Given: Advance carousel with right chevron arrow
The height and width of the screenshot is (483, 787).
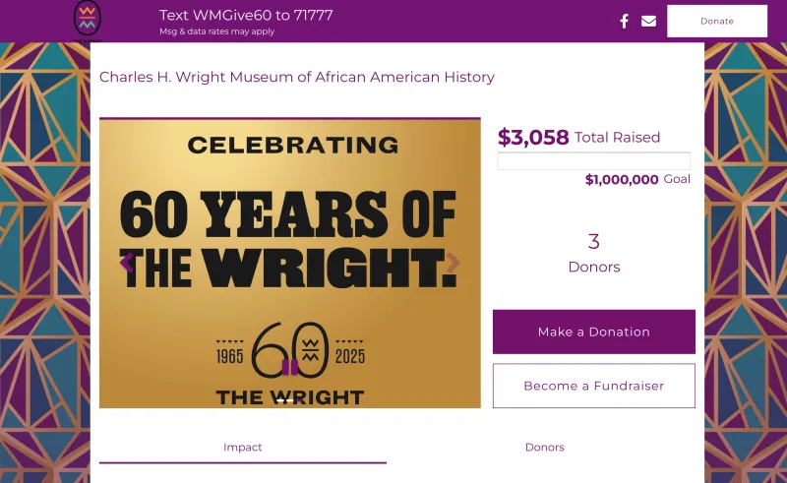Looking at the screenshot, I should pos(454,263).
